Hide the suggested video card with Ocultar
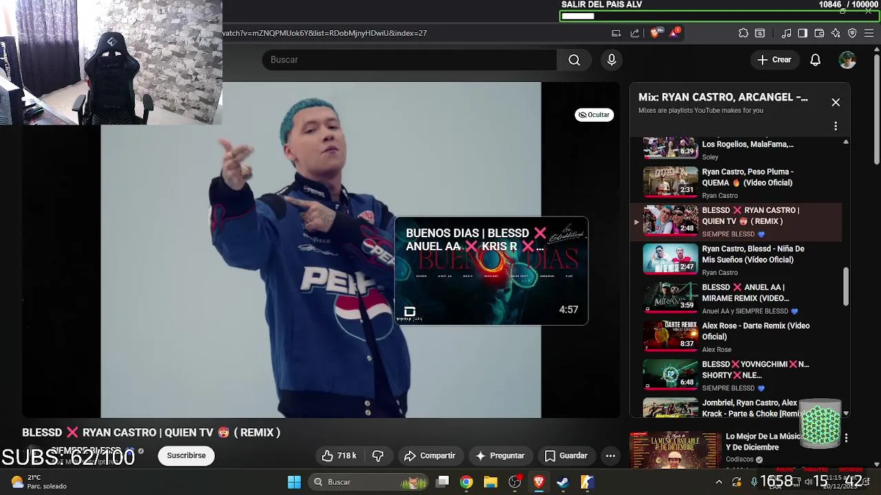The width and height of the screenshot is (881, 495). click(x=594, y=115)
